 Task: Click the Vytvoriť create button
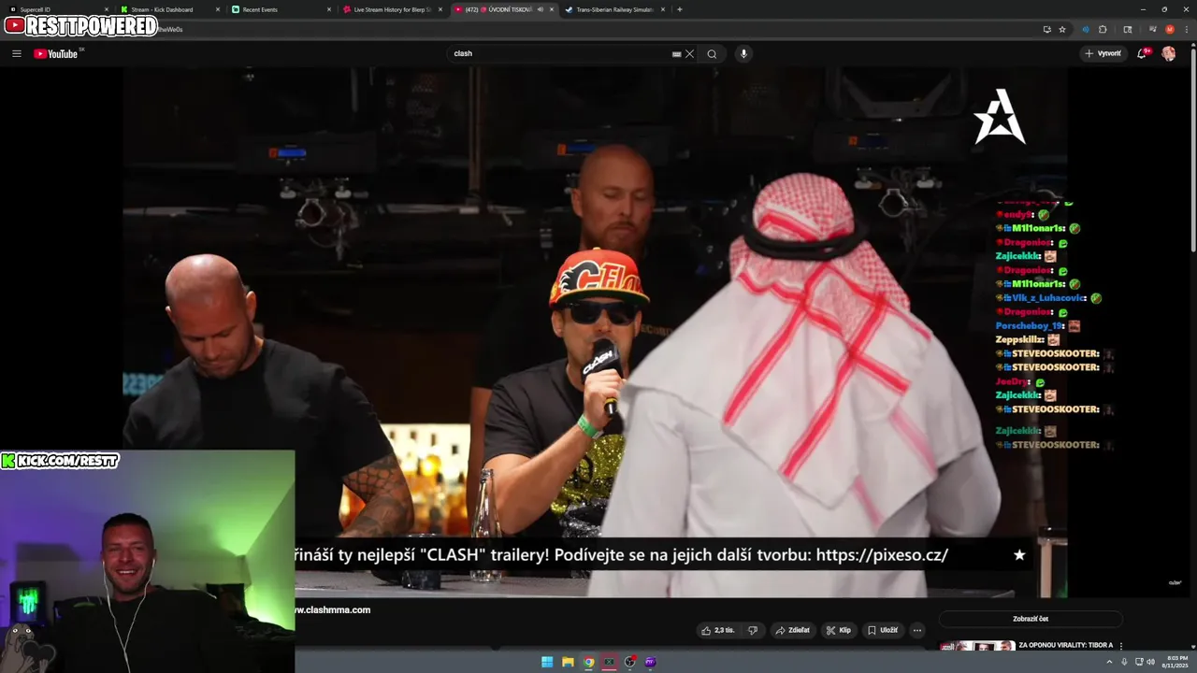pos(1103,53)
